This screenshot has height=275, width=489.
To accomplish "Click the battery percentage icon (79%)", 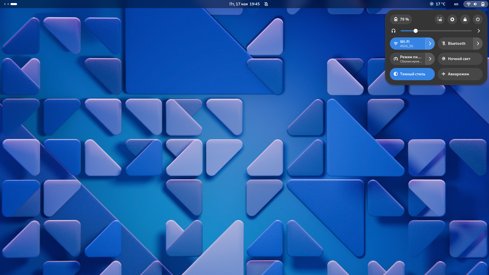I will pos(401,19).
